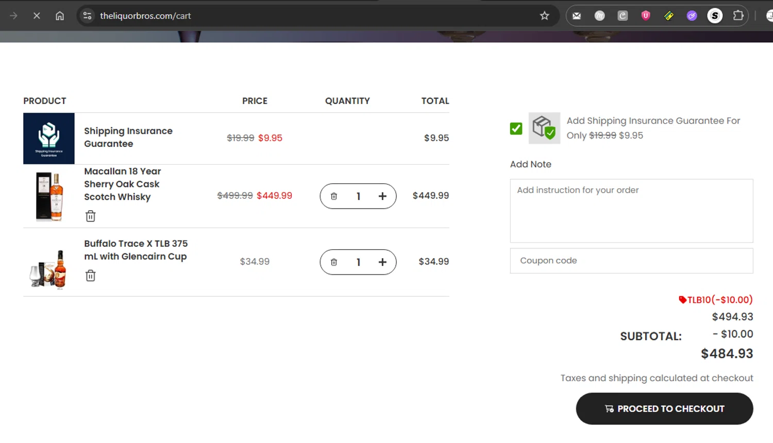Click Taxes and shipping calculated at checkout text
773x443 pixels.
pos(657,378)
